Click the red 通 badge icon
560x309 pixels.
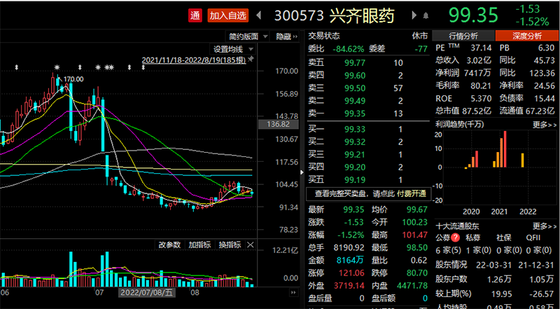coord(195,15)
